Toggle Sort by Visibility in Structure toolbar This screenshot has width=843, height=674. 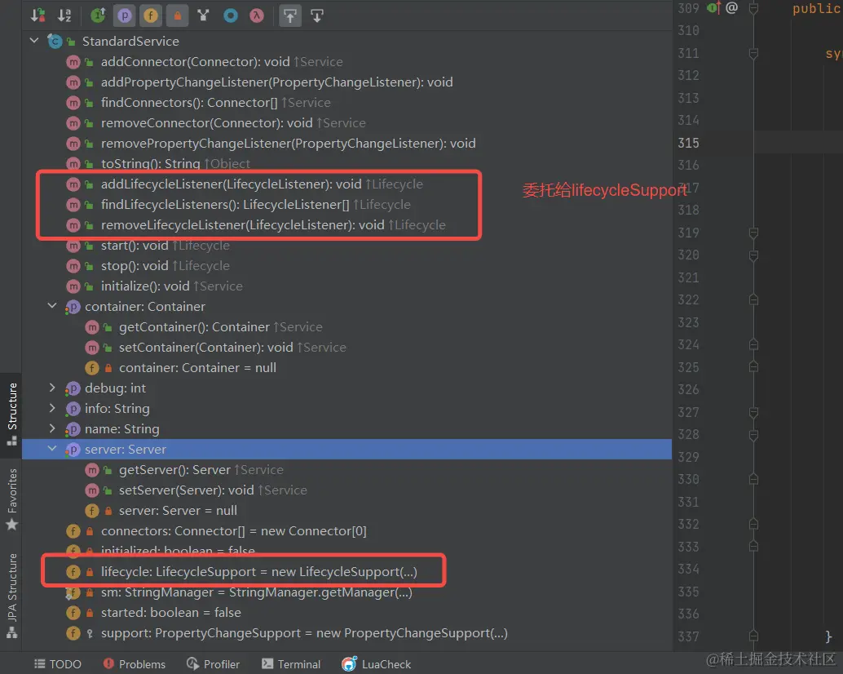coord(38,16)
